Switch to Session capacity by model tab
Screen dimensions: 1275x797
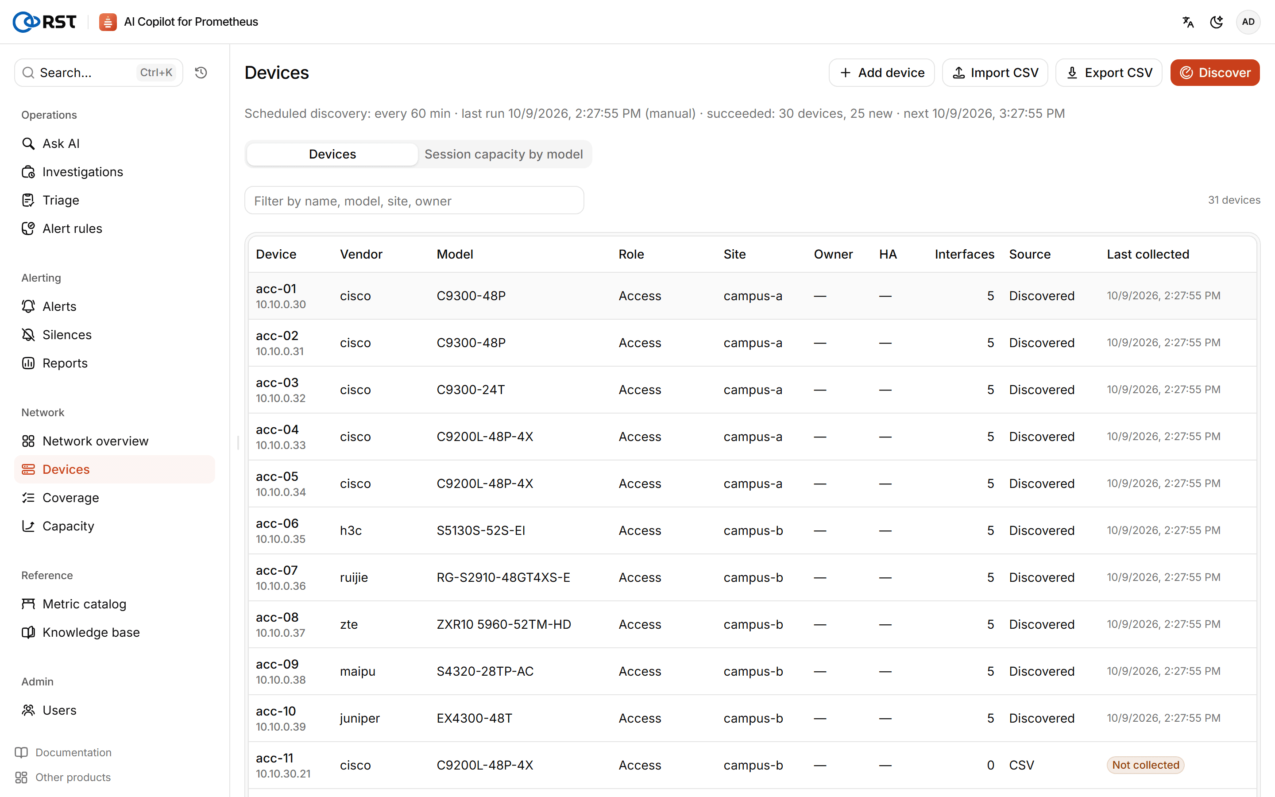pos(504,155)
